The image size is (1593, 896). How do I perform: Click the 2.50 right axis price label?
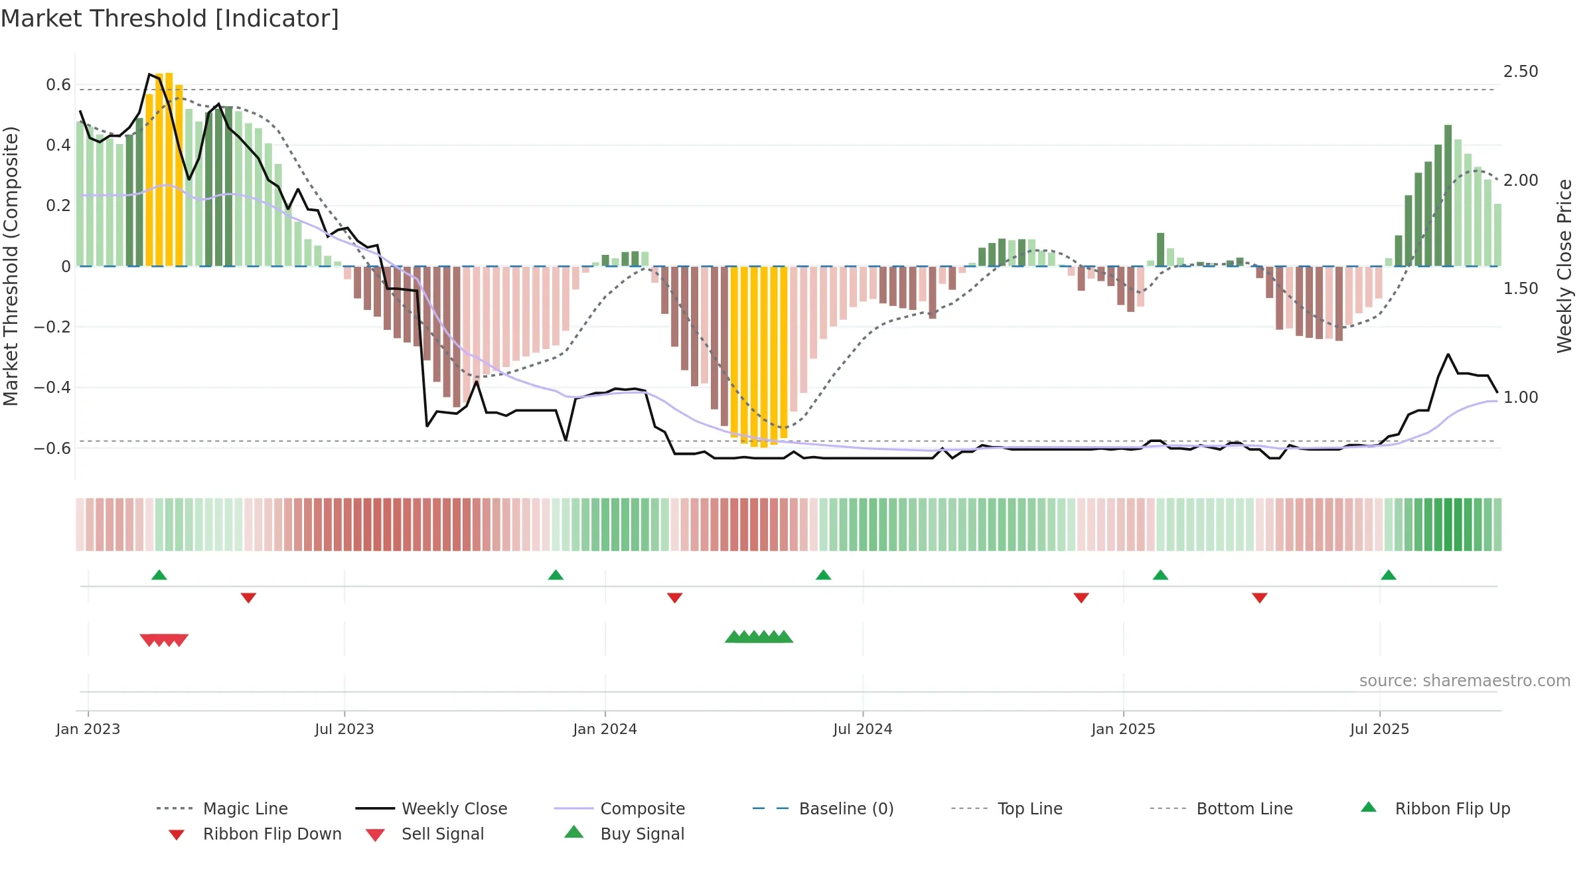1521,72
